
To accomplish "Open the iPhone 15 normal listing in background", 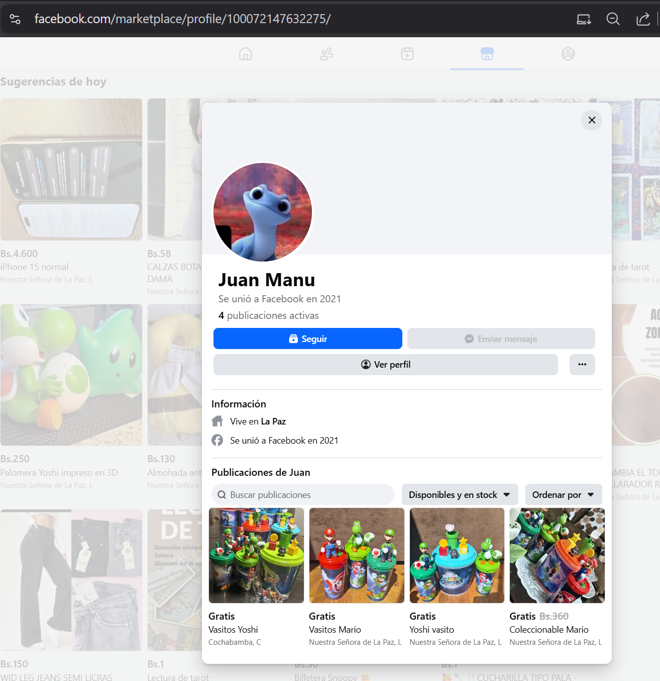I will click(71, 169).
